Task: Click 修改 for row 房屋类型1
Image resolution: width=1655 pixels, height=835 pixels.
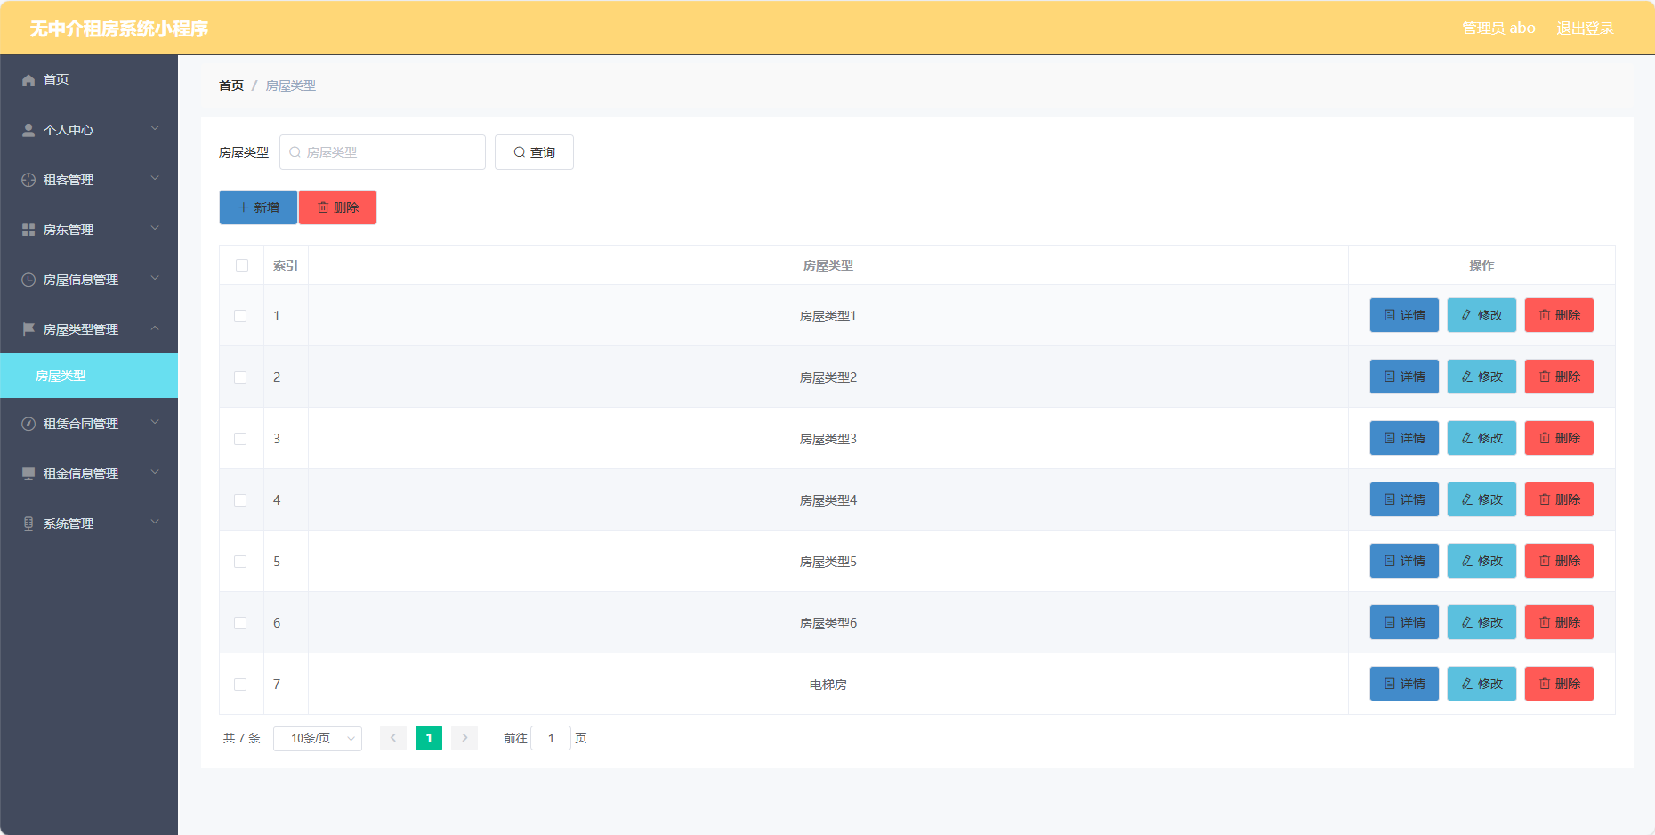Action: tap(1481, 315)
